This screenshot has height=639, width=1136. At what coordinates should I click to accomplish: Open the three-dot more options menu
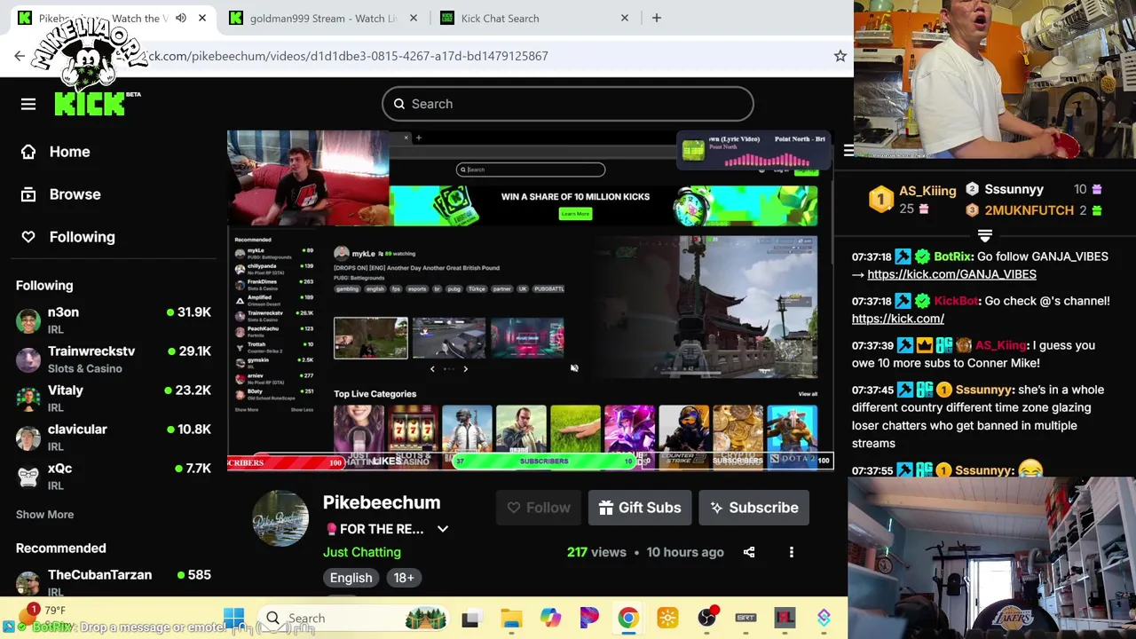(792, 552)
